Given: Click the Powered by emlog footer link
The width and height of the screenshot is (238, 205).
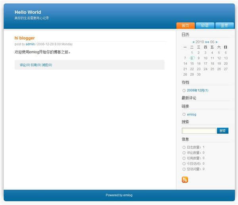Looking at the screenshot, I should tap(119, 195).
